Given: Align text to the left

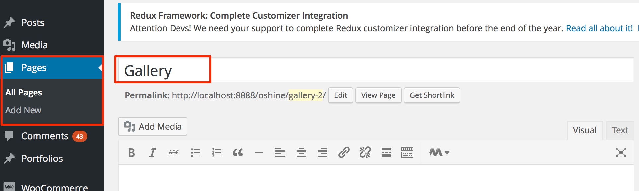Looking at the screenshot, I should click(x=280, y=153).
